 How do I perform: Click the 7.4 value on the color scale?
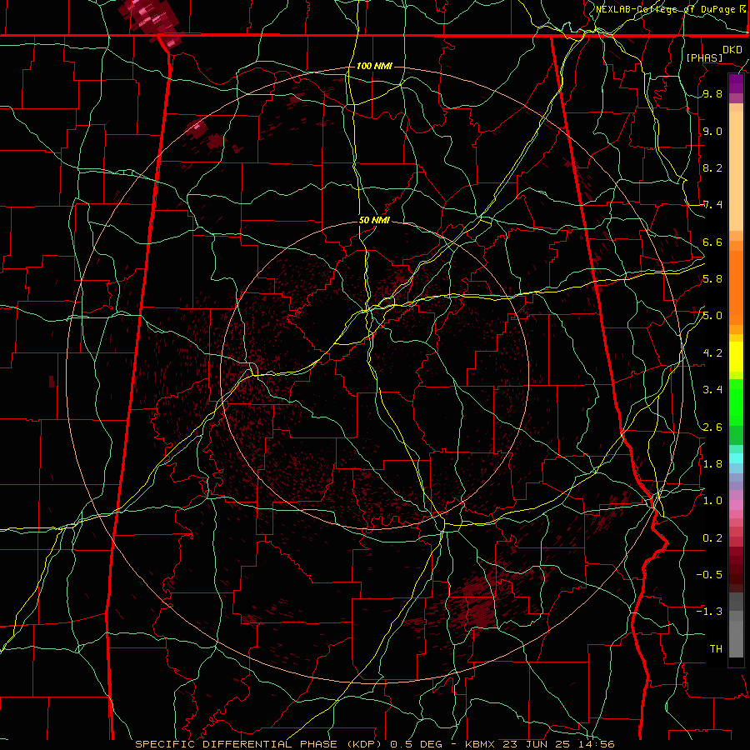click(712, 205)
